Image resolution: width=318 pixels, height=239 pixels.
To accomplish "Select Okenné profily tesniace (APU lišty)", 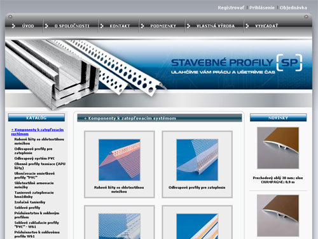I will coord(40,166).
